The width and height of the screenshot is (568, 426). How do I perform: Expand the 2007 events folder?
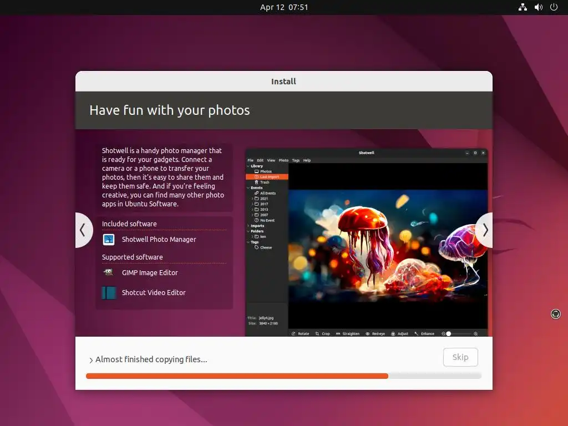252,215
